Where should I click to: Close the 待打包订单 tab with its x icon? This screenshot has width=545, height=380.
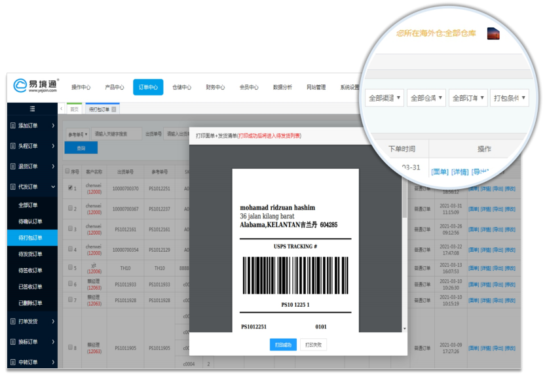pyautogui.click(x=114, y=109)
